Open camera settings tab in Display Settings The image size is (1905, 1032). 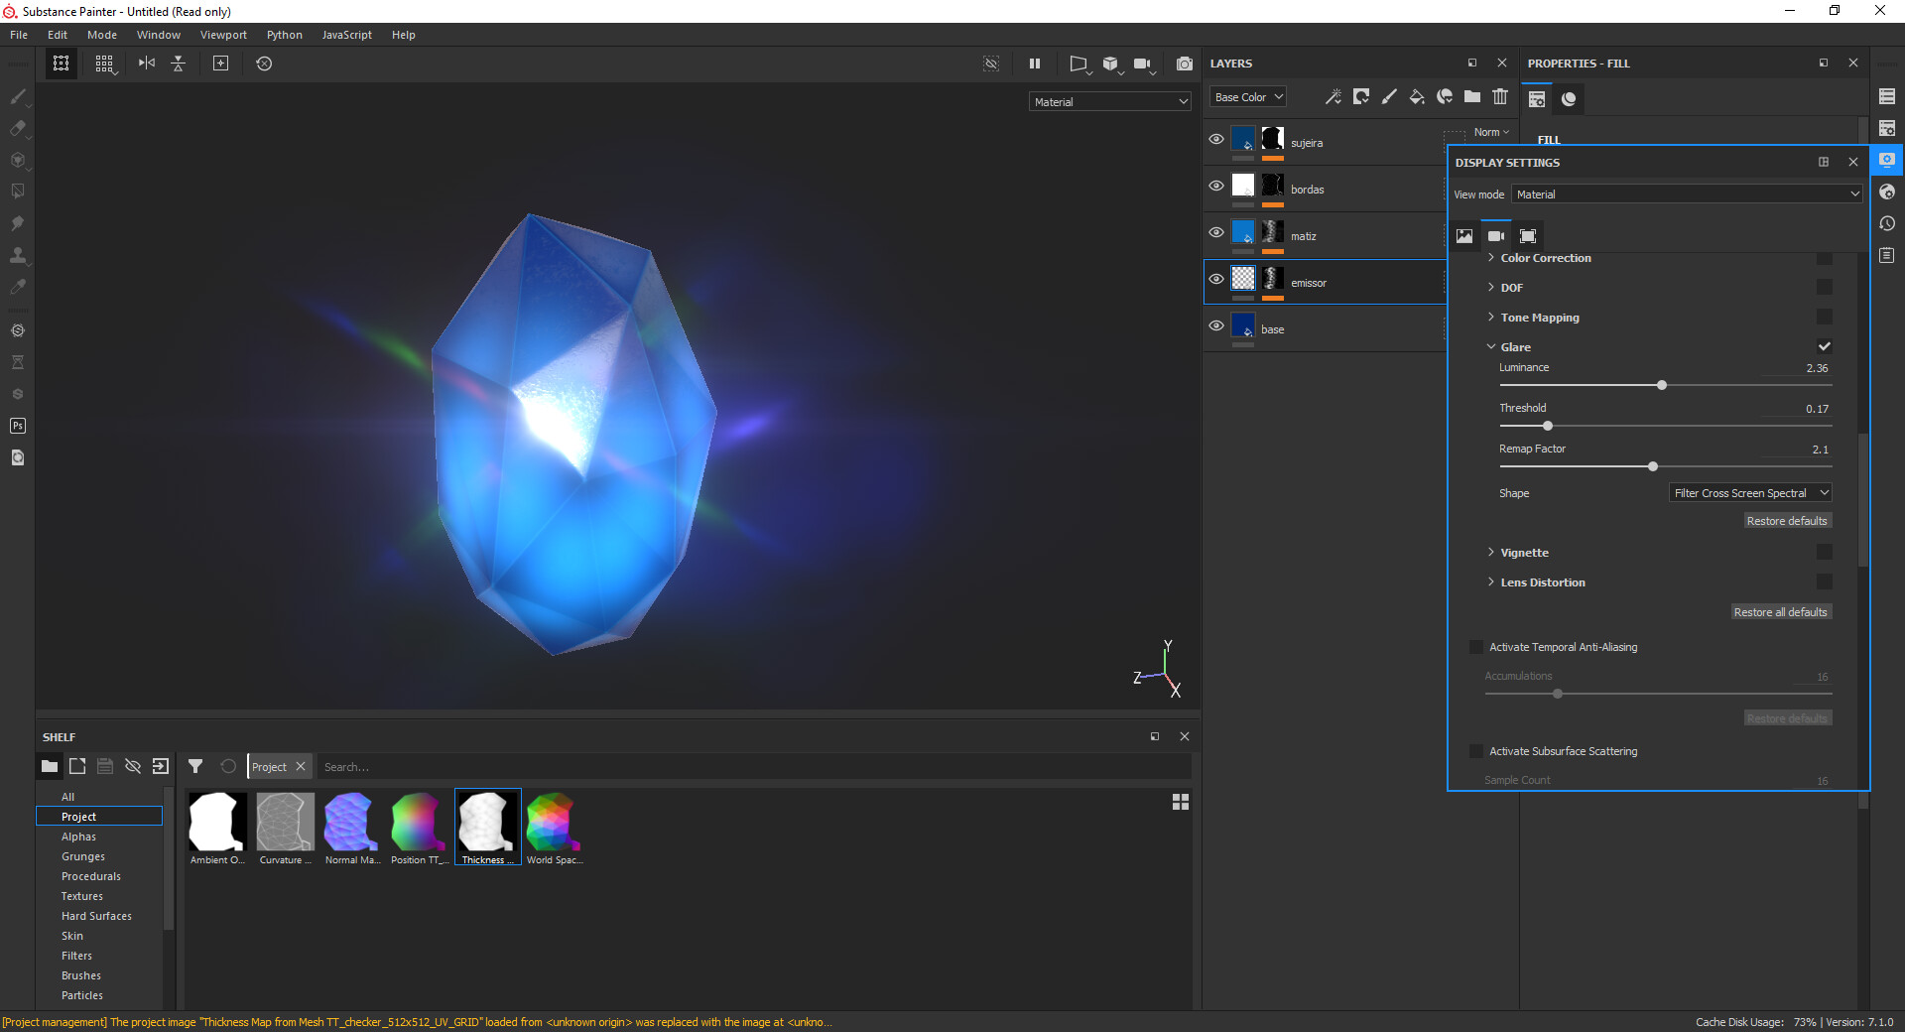(1496, 236)
